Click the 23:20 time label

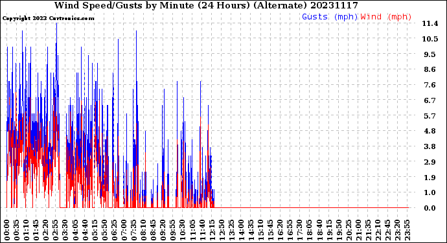point(397,231)
